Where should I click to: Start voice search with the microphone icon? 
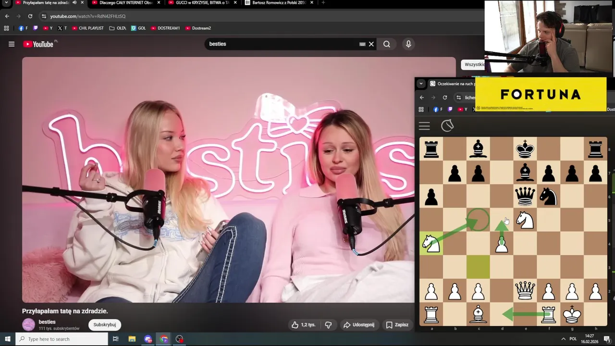coord(408,44)
